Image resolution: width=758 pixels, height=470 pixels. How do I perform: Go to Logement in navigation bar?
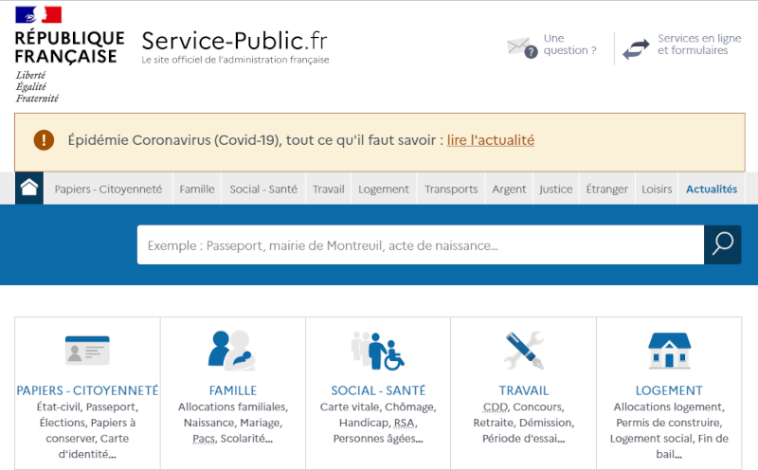pos(384,190)
